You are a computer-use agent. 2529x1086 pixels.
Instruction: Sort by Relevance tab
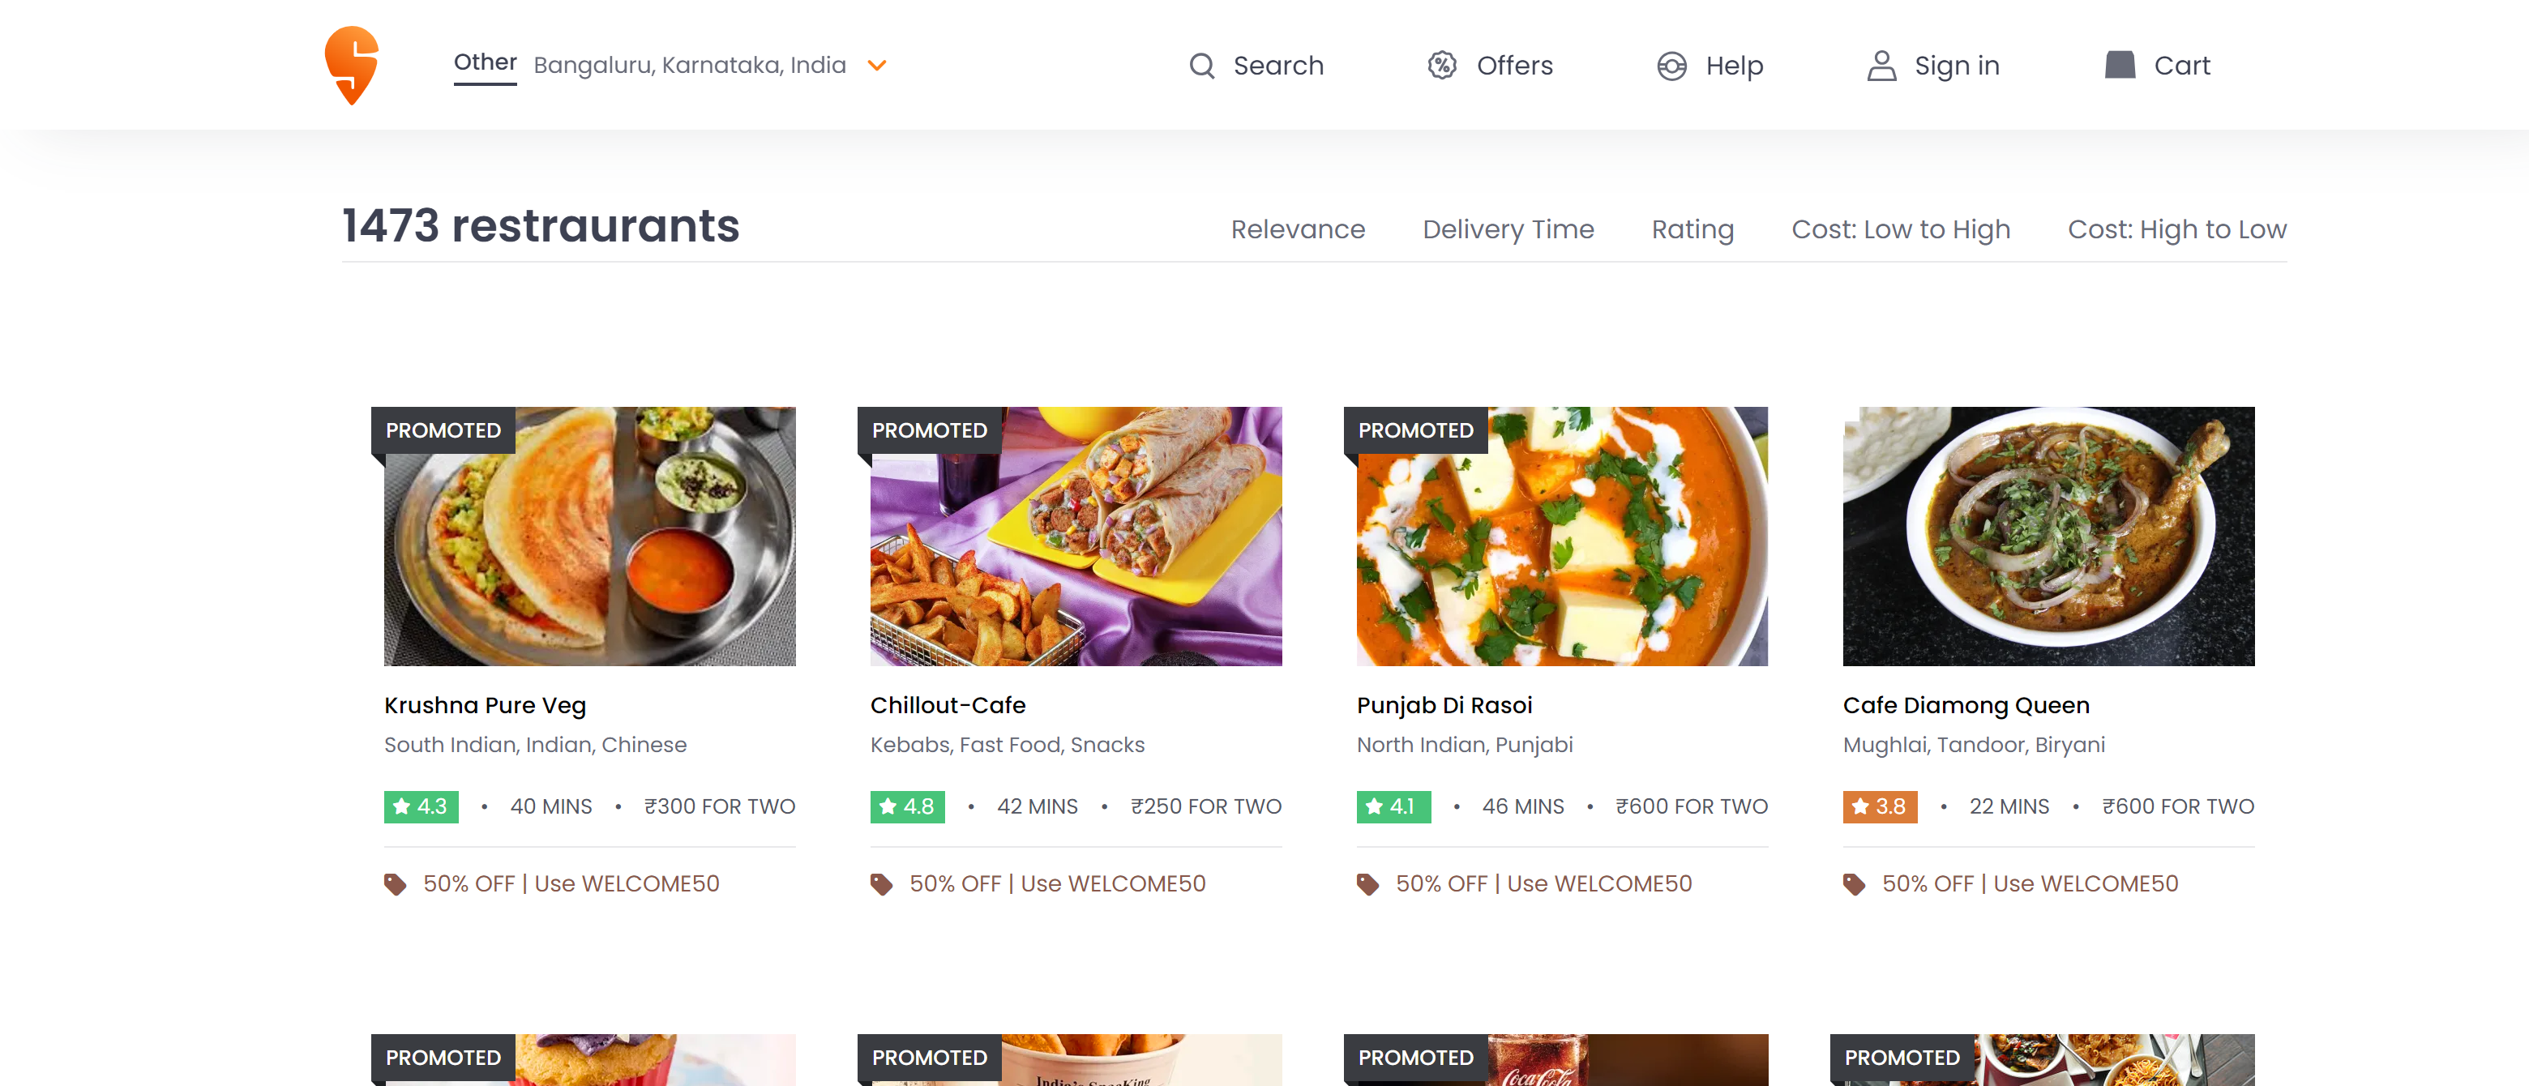pos(1297,229)
